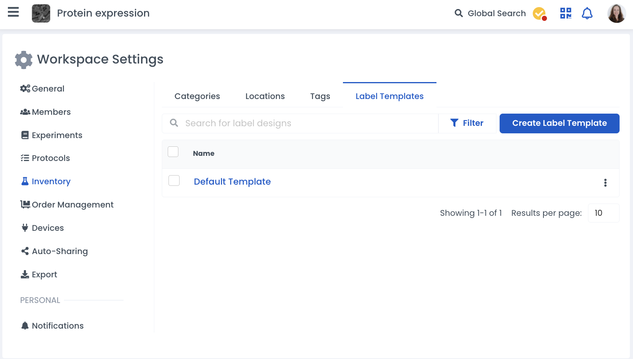Open Order Management settings
Image resolution: width=633 pixels, height=359 pixels.
[72, 205]
